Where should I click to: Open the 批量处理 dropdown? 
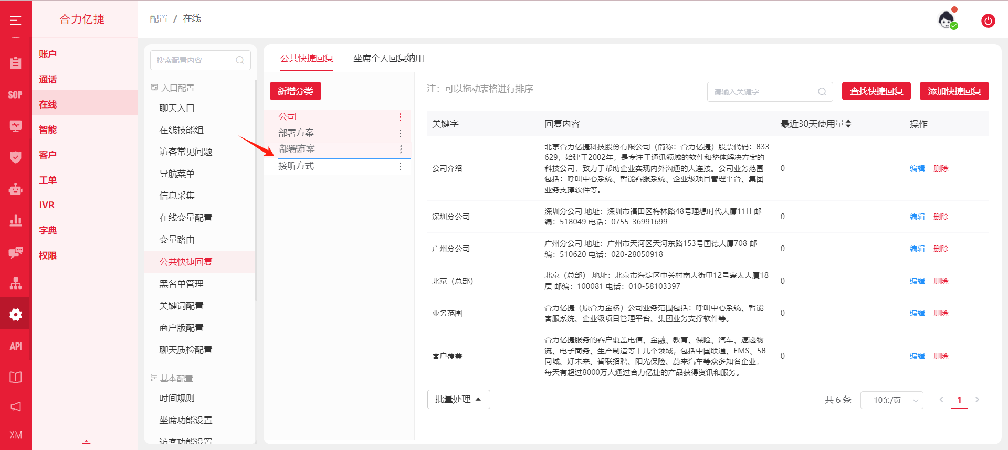pyautogui.click(x=458, y=399)
